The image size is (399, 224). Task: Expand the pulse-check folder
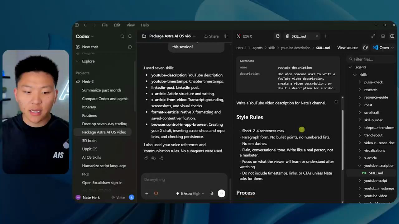point(360,82)
